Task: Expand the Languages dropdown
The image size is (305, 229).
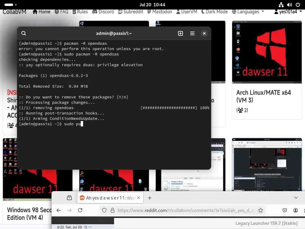Action: [248, 12]
